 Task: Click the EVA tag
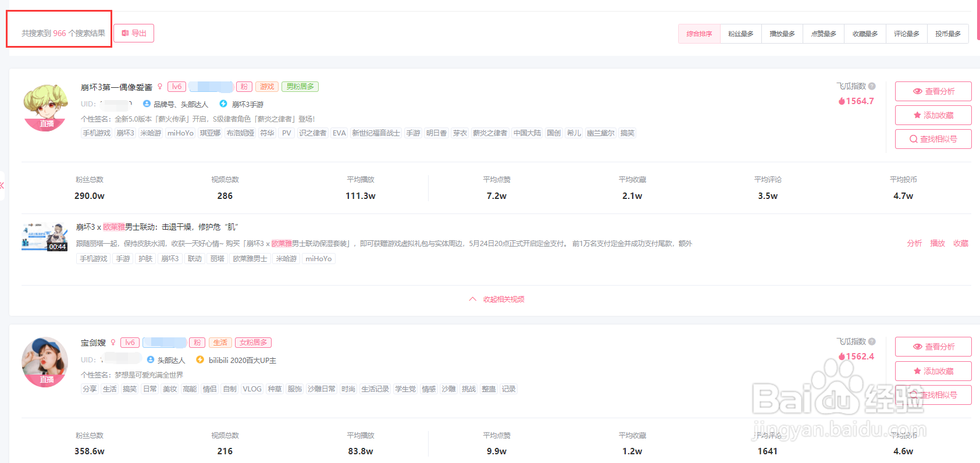click(x=339, y=133)
